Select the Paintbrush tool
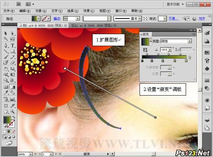 click(6, 57)
